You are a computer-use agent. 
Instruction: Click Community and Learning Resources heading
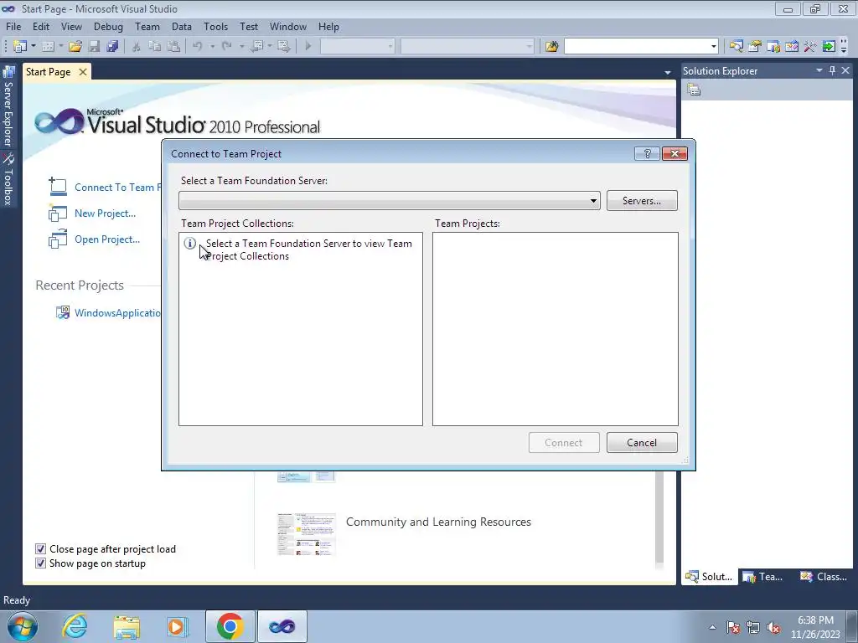pos(438,522)
